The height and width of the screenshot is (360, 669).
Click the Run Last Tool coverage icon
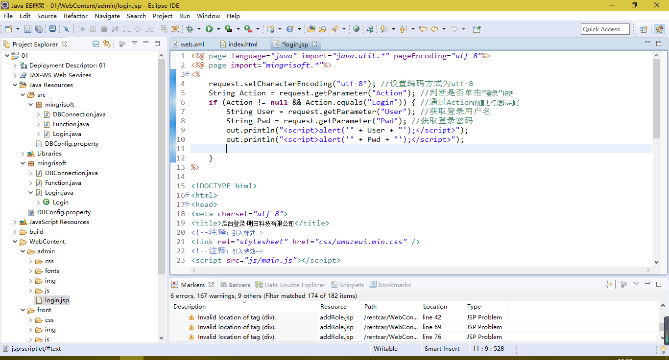(x=228, y=29)
